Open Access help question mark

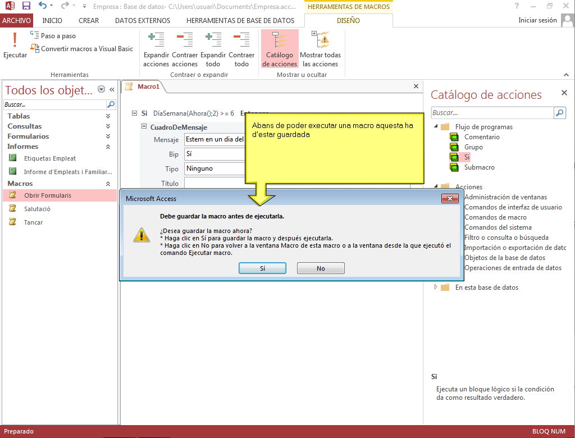coord(517,6)
